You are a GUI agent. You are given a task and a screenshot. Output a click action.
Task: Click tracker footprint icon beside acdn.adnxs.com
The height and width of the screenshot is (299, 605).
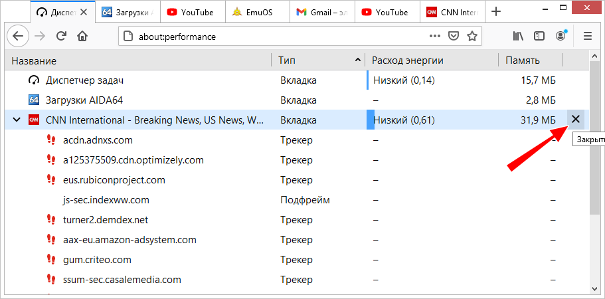51,140
